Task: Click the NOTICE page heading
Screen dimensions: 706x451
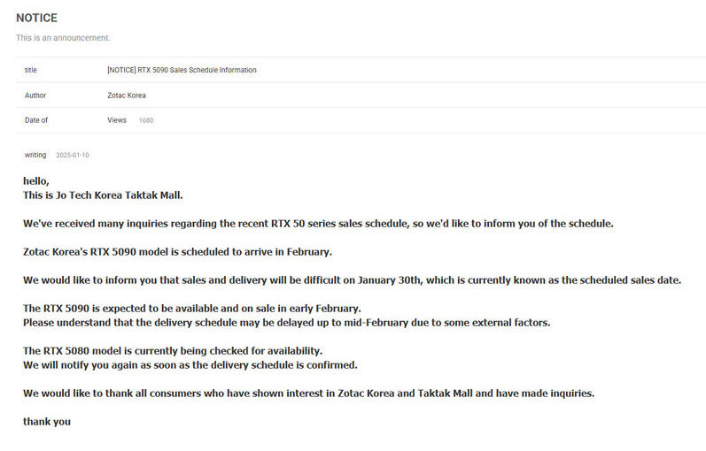Action: tap(36, 18)
